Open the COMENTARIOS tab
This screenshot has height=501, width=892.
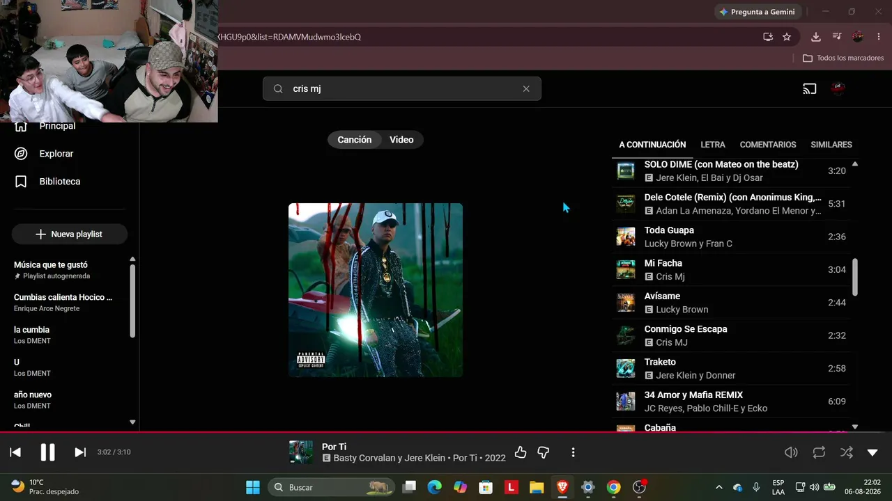click(768, 145)
